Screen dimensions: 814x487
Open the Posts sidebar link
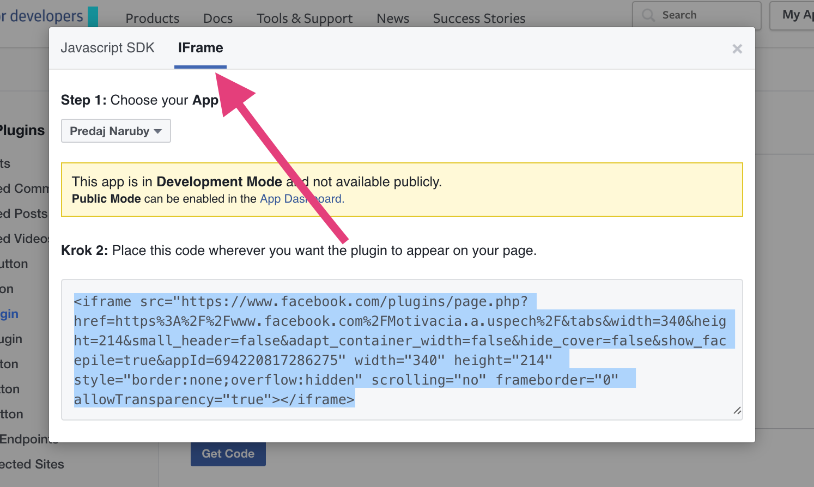24,214
